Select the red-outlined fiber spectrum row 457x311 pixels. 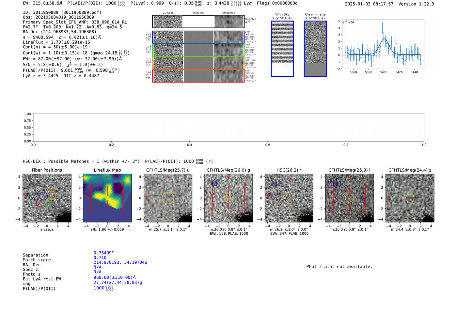click(x=198, y=76)
